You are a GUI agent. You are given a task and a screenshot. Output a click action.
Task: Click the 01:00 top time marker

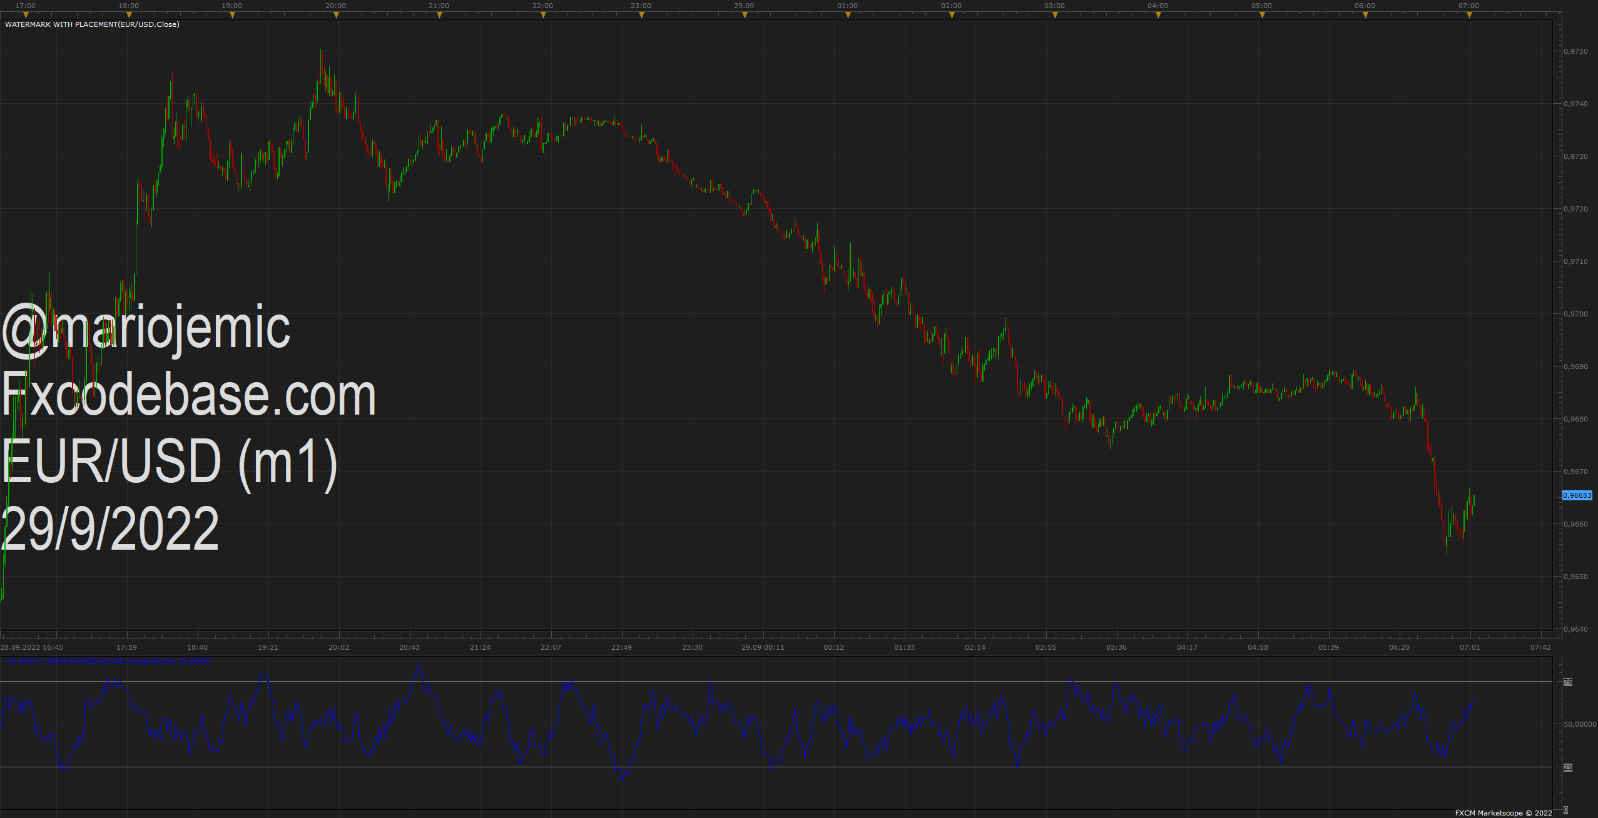pyautogui.click(x=848, y=15)
